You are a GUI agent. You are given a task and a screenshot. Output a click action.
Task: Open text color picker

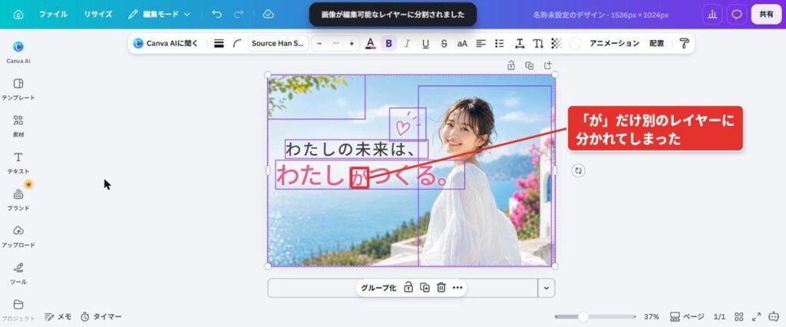pyautogui.click(x=371, y=44)
